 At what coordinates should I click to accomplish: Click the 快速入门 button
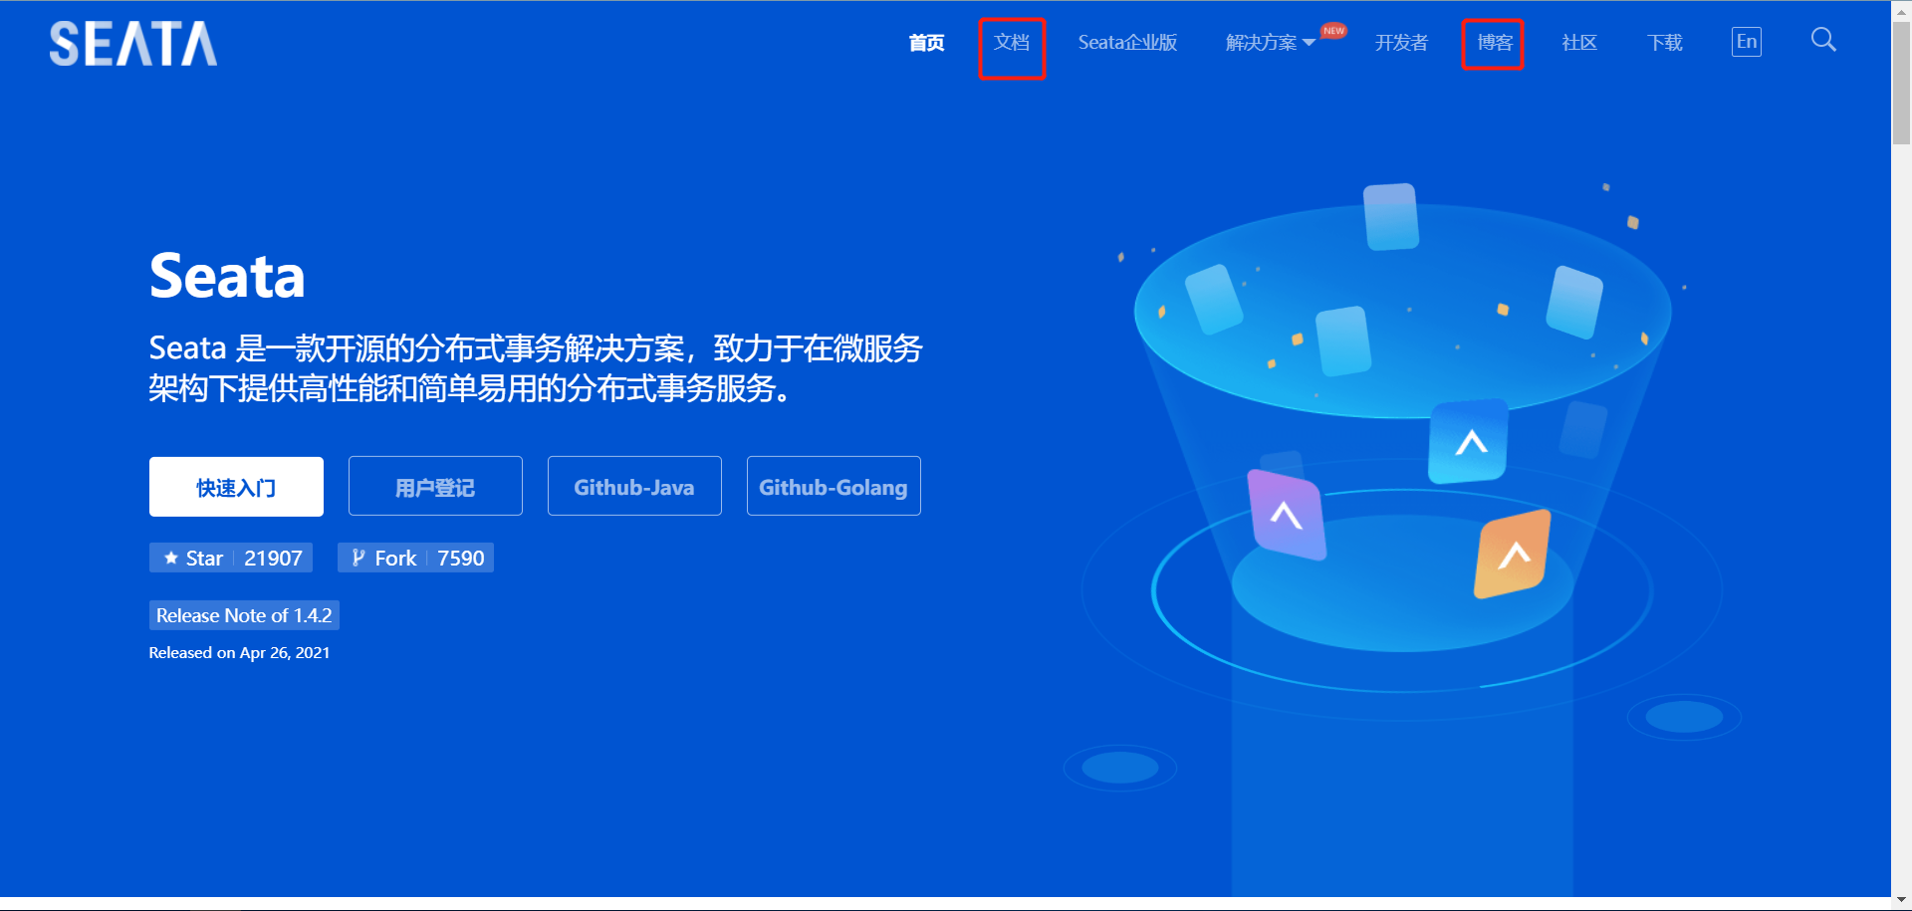click(x=236, y=487)
